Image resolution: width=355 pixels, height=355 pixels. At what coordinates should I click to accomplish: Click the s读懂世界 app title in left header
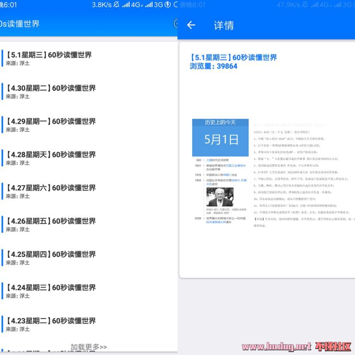pyautogui.click(x=19, y=24)
